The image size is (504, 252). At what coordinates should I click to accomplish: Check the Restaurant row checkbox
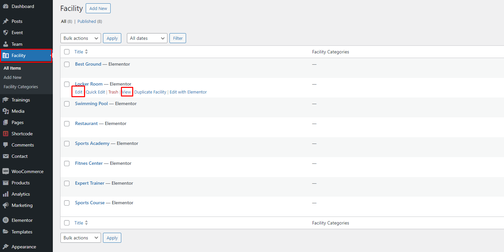tap(67, 124)
